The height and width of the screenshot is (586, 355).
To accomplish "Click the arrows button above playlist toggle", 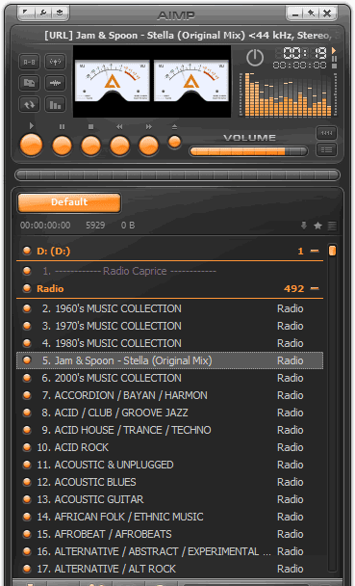I will tap(327, 133).
